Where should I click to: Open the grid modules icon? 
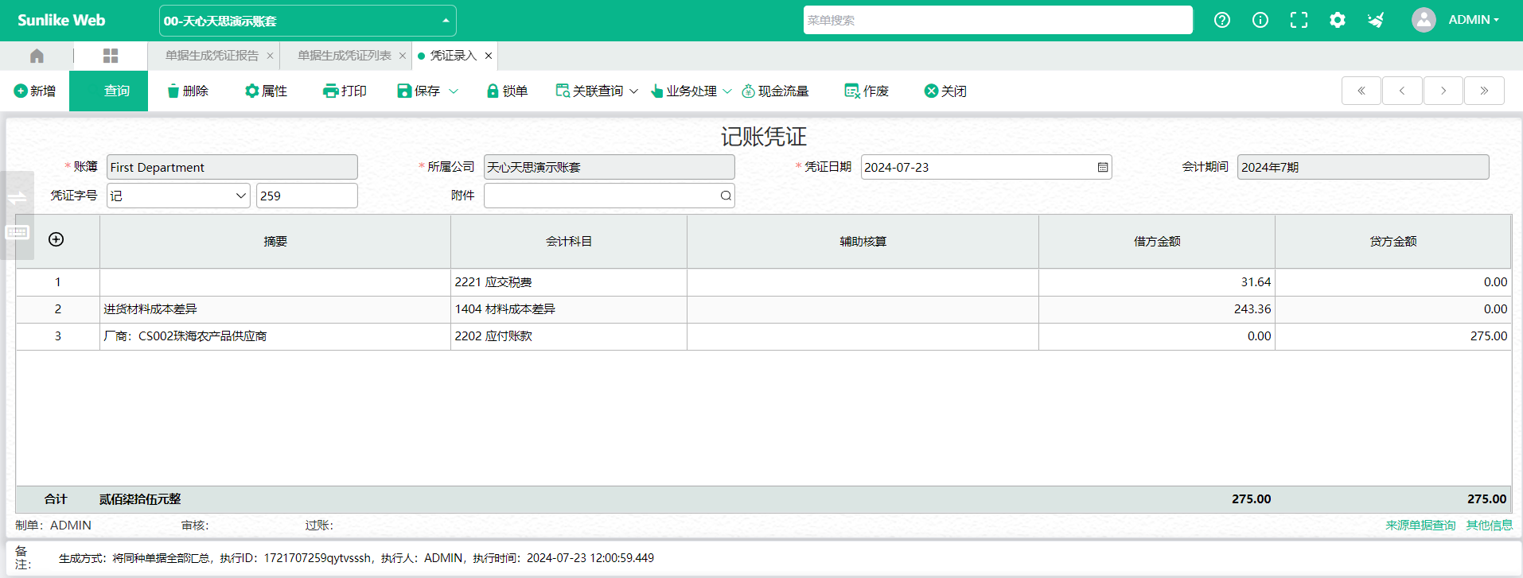pyautogui.click(x=111, y=56)
